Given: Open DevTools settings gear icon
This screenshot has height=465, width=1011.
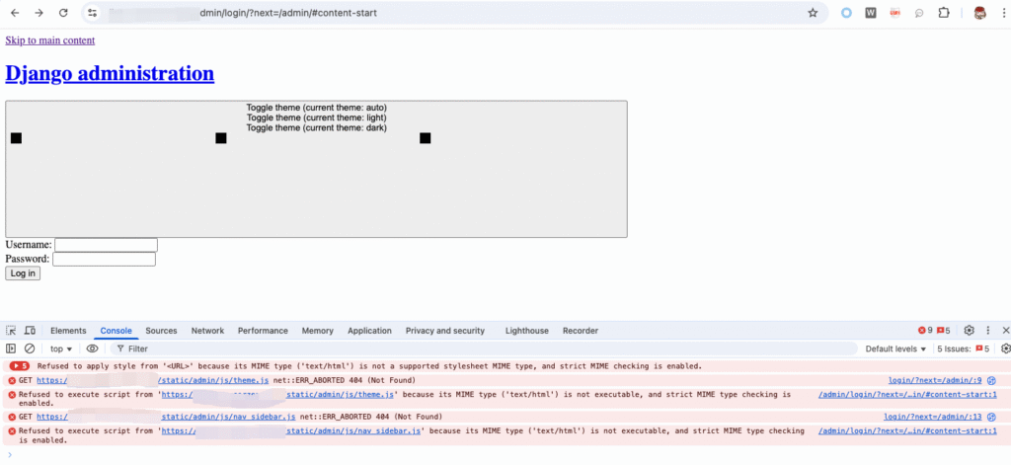Looking at the screenshot, I should [969, 331].
